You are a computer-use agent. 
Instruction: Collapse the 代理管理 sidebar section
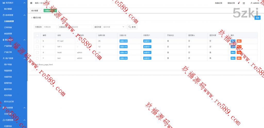click(24, 120)
